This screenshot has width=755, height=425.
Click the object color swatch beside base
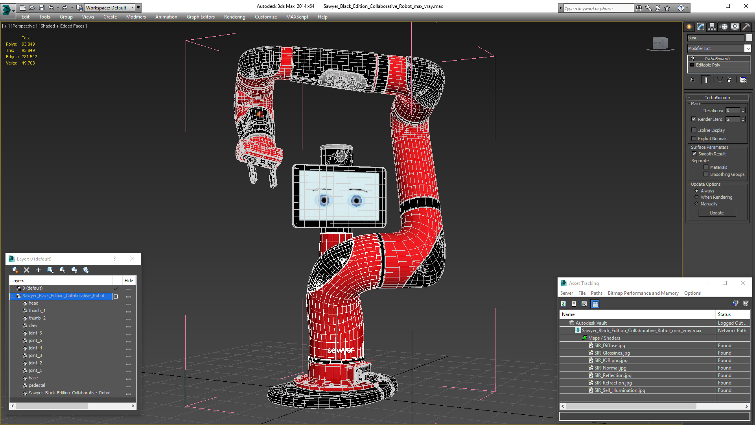click(x=749, y=38)
